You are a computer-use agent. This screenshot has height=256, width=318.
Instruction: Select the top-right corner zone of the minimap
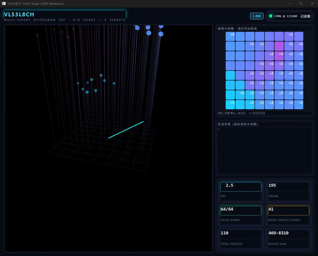coord(299,36)
